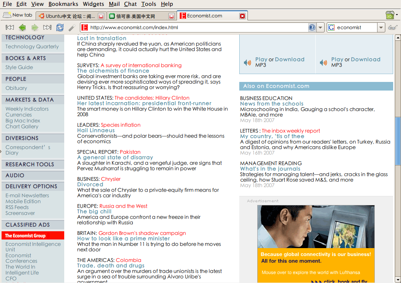
Task: Open the Edit menu
Action: (22, 4)
